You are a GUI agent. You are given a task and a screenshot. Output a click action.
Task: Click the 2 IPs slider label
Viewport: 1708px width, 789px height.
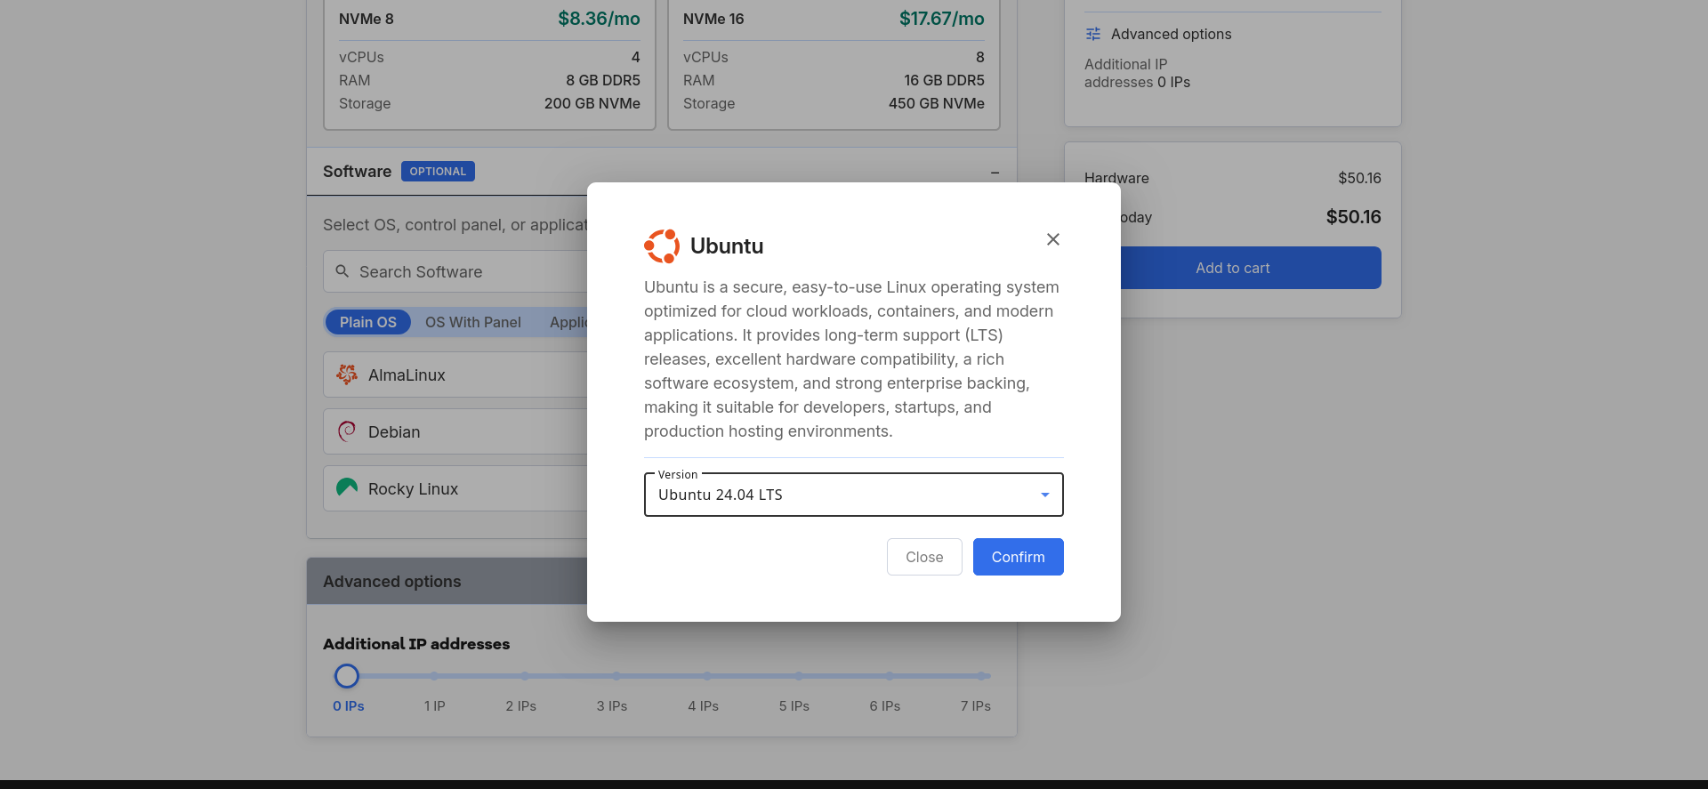[521, 705]
